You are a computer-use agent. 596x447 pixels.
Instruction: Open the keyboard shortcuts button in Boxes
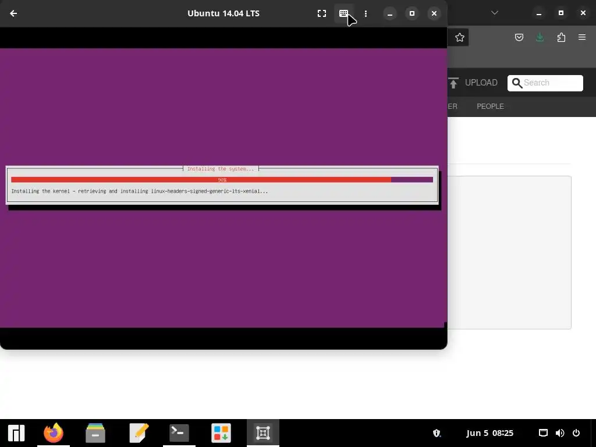(x=343, y=13)
